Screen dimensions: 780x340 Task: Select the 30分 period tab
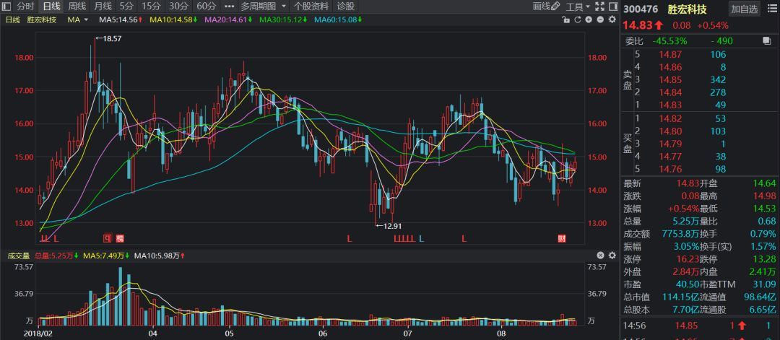(x=178, y=6)
